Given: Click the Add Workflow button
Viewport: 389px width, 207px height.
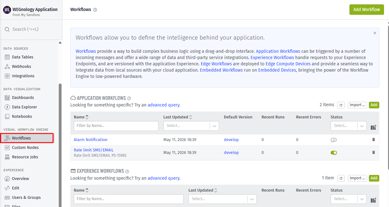Looking at the screenshot, I should pyautogui.click(x=367, y=9).
